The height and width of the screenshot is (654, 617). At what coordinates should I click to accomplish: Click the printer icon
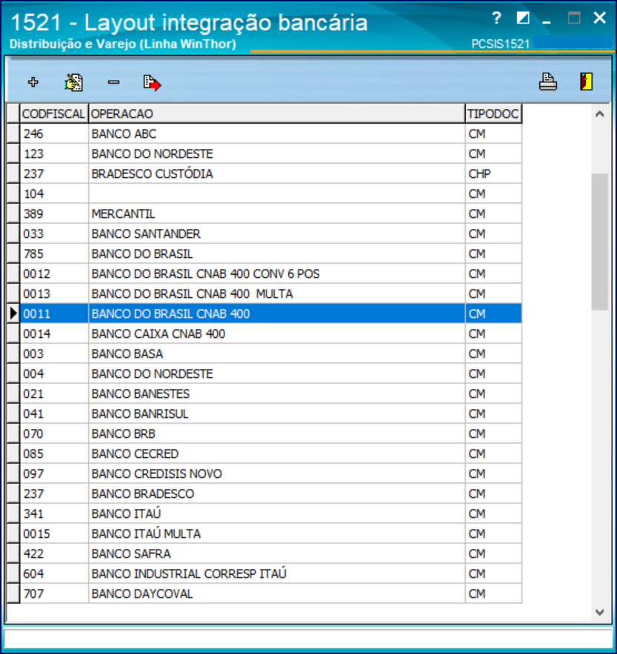point(548,81)
